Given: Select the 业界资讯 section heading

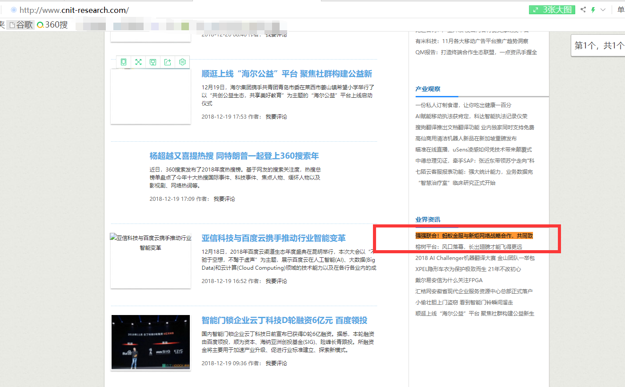Looking at the screenshot, I should coord(428,219).
